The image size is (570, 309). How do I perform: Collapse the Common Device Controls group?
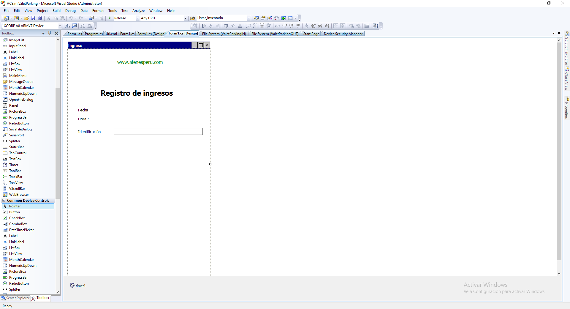[4, 201]
